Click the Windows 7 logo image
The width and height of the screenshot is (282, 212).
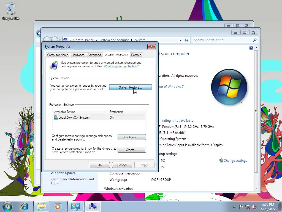coord(229,87)
